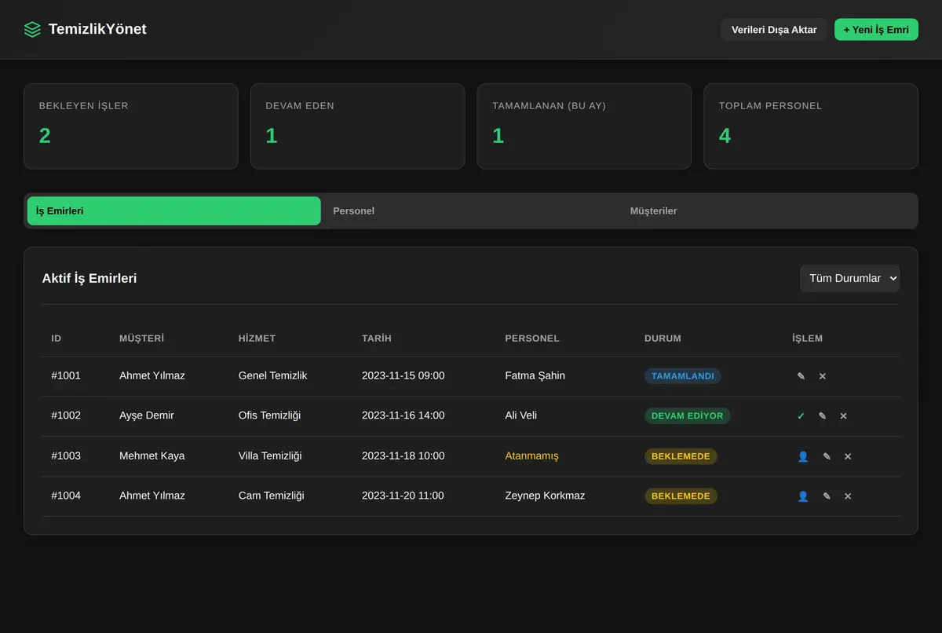Open the Tüm Durumlar status filter dropdown

click(850, 278)
